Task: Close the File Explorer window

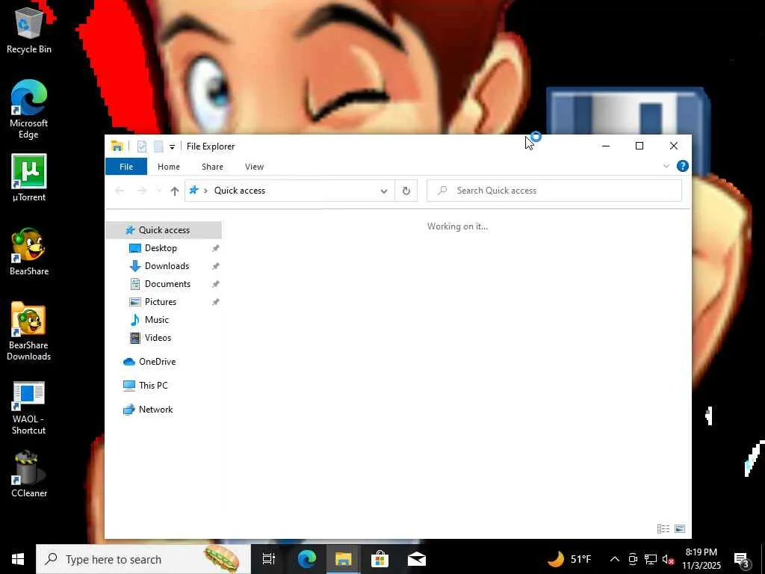Action: click(x=674, y=146)
